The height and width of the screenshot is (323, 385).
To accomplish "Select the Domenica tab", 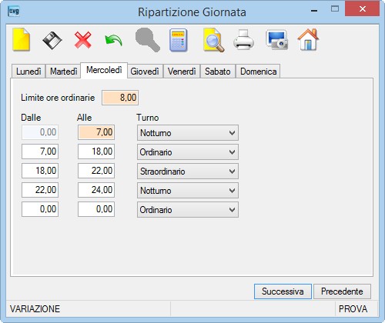I will 258,72.
